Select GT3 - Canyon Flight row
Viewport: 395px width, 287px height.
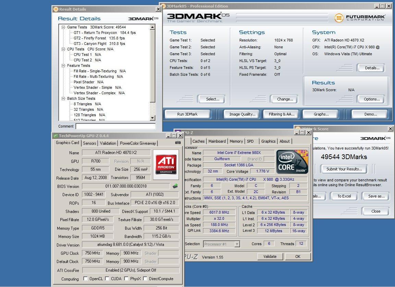(x=99, y=44)
